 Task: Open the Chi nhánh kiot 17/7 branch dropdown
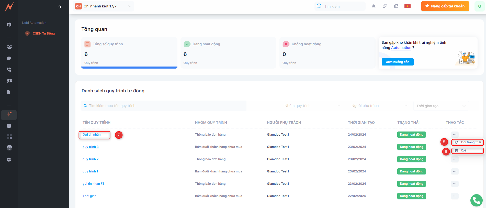104,6
